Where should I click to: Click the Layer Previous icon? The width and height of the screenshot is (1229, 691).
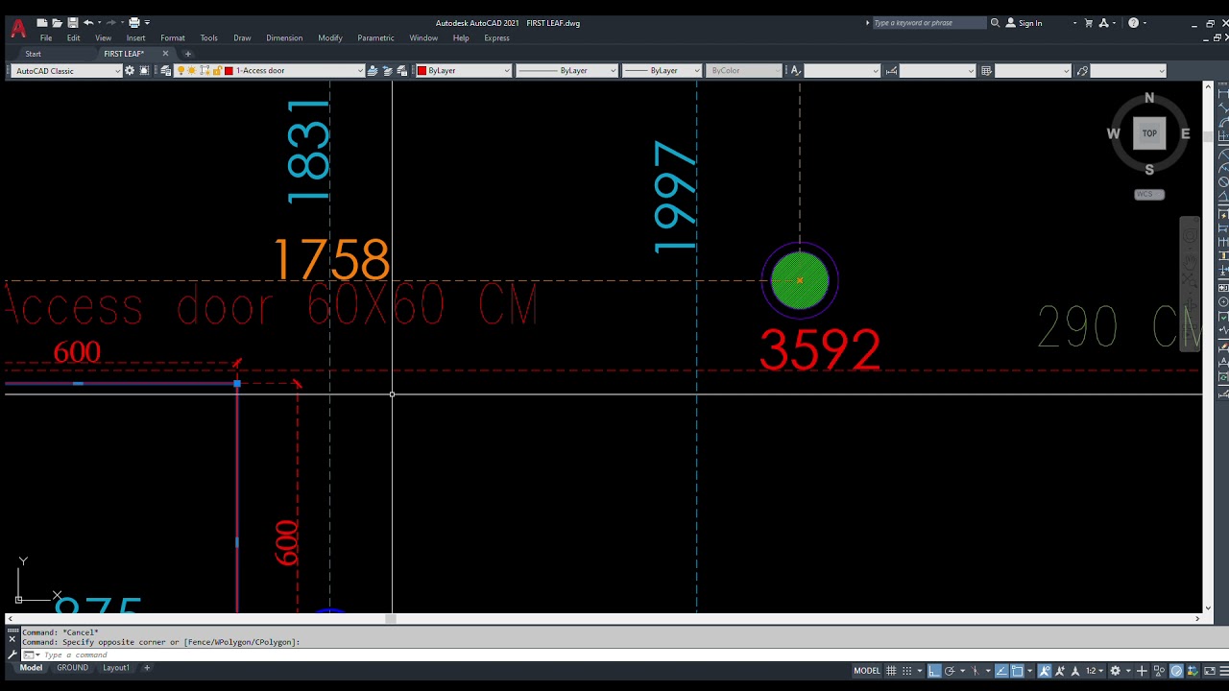coord(387,70)
